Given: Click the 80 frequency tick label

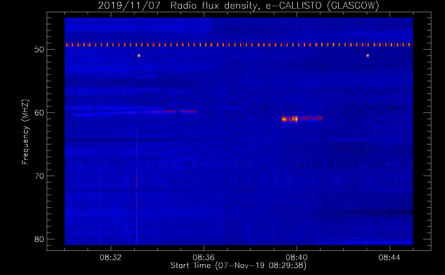Looking at the screenshot, I should click(x=39, y=239).
